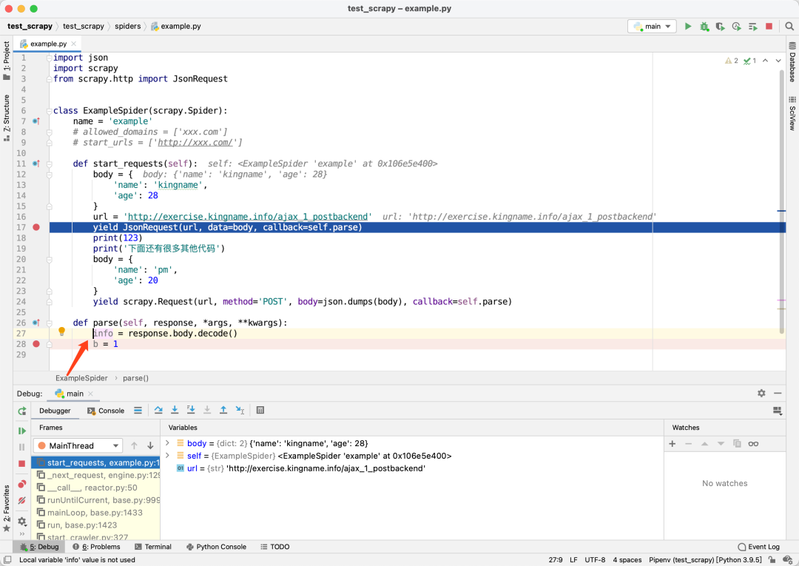Click test_scrapy project root breadcrumb
The height and width of the screenshot is (566, 799).
(x=30, y=26)
